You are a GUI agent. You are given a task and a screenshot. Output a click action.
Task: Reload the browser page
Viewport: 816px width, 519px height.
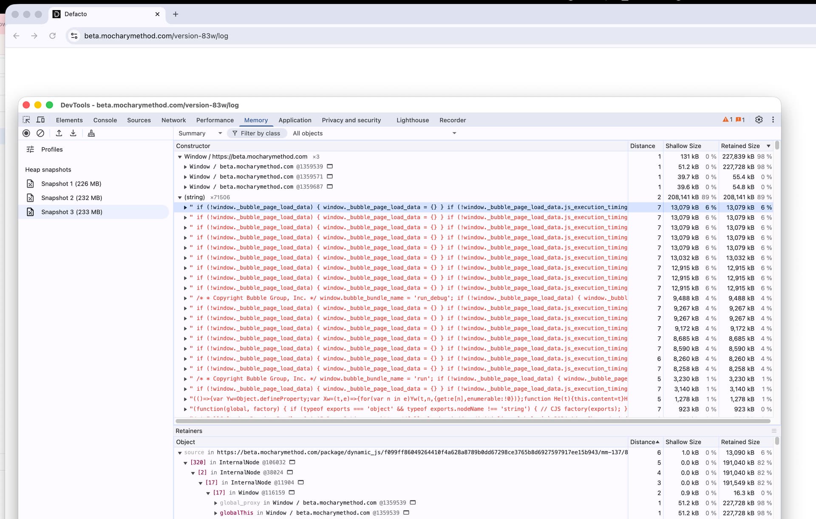coord(52,36)
